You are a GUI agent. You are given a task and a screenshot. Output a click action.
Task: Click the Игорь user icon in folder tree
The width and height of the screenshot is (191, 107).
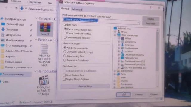(x=119, y=32)
